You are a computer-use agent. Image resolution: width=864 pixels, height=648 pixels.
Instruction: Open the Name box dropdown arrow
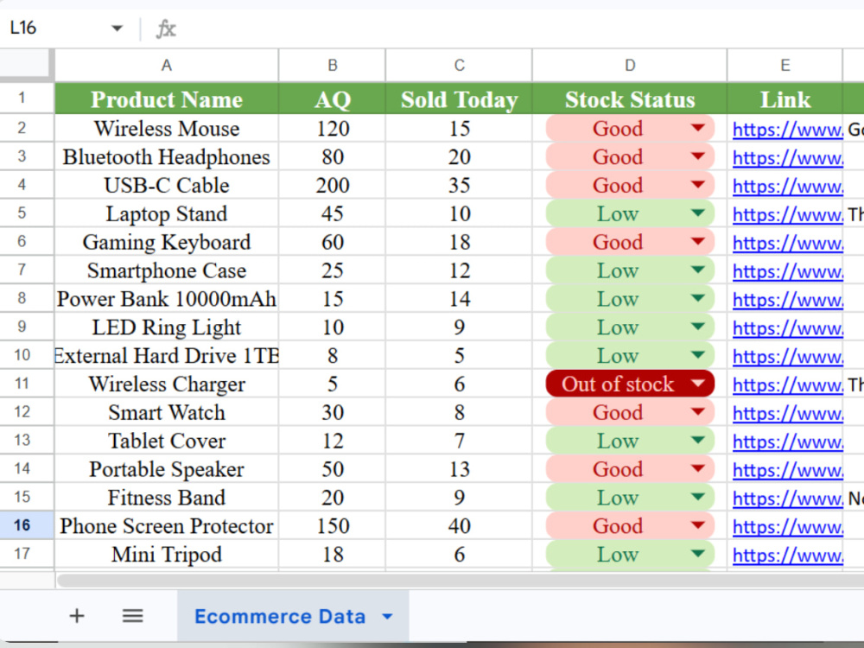117,29
